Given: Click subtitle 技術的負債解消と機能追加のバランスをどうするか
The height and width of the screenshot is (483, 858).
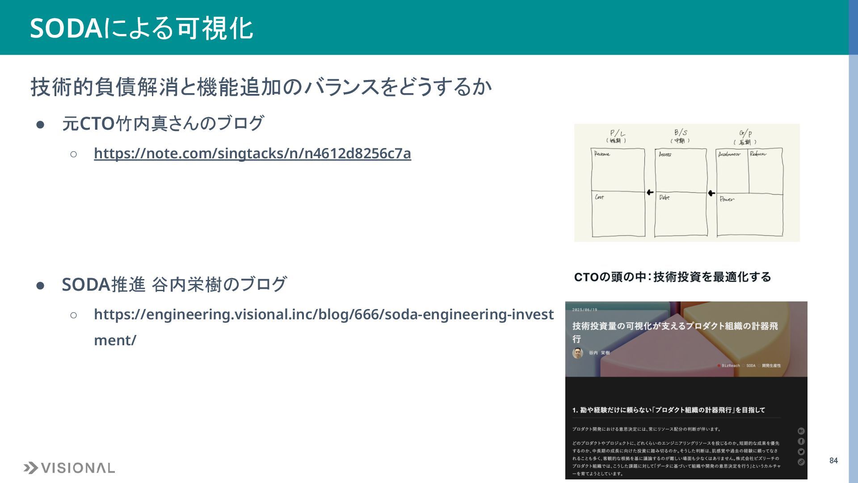Looking at the screenshot, I should [261, 87].
